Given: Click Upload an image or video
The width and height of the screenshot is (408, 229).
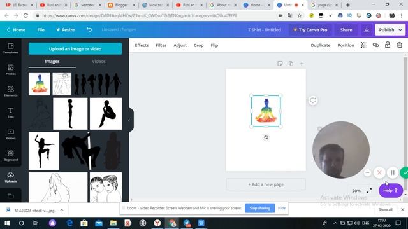Looking at the screenshot, I should click(75, 49).
